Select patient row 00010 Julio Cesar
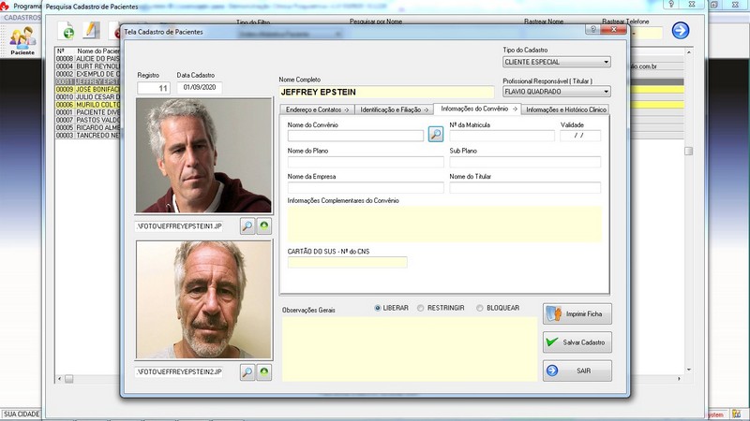This screenshot has width=750, height=421. point(87,97)
